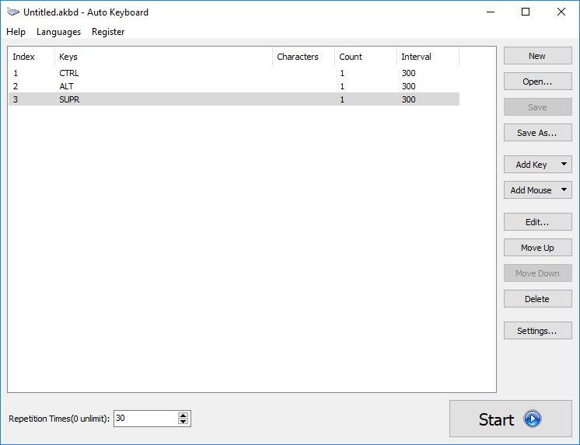
Task: Click the Auto Keyboard app icon in title bar
Action: coord(12,12)
